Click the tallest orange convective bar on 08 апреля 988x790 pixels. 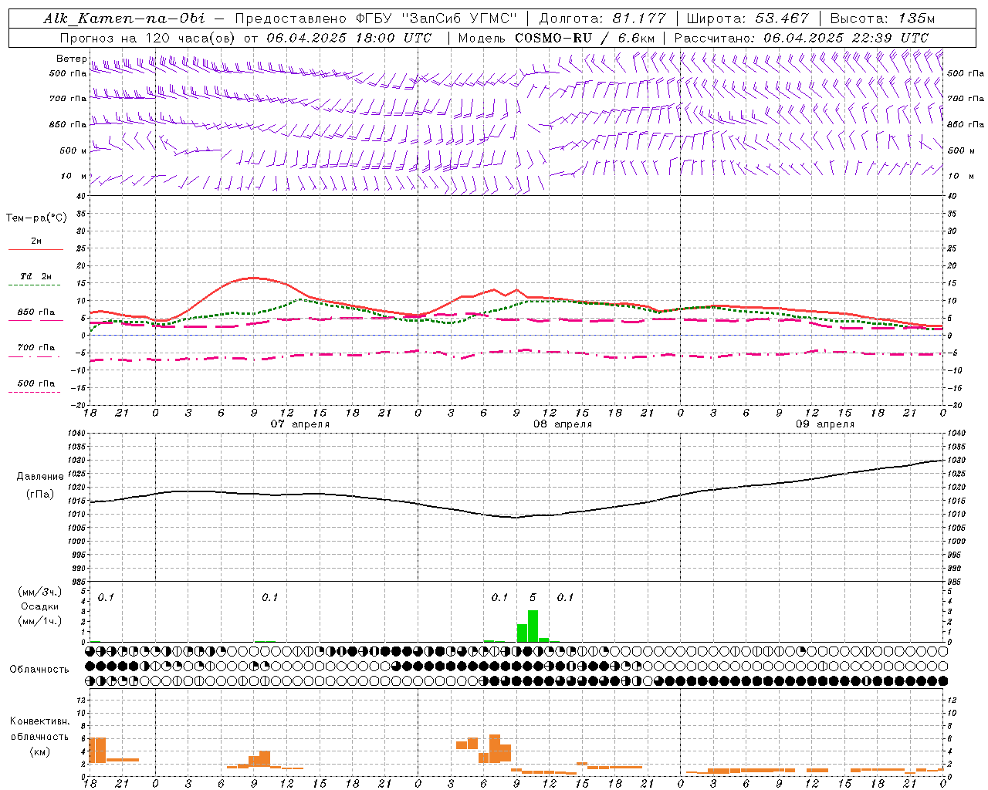(495, 748)
